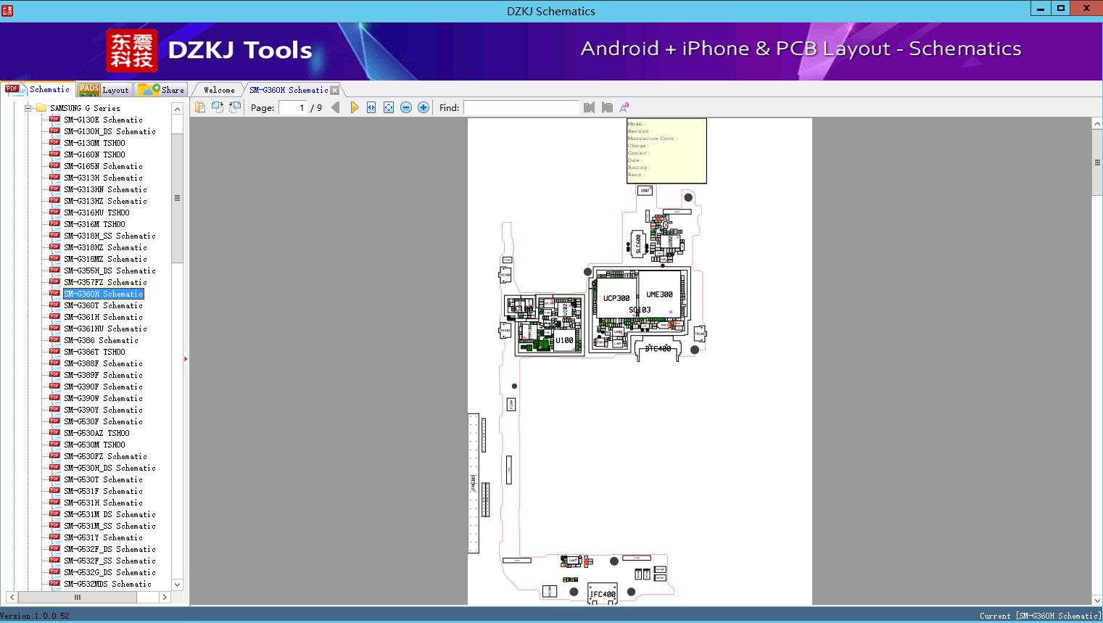
Task: Zoom out with the minus icon
Action: tap(406, 107)
